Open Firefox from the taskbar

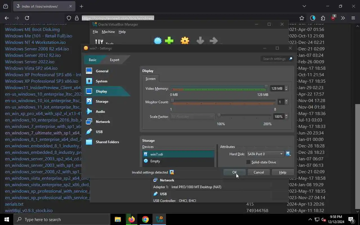131,219
